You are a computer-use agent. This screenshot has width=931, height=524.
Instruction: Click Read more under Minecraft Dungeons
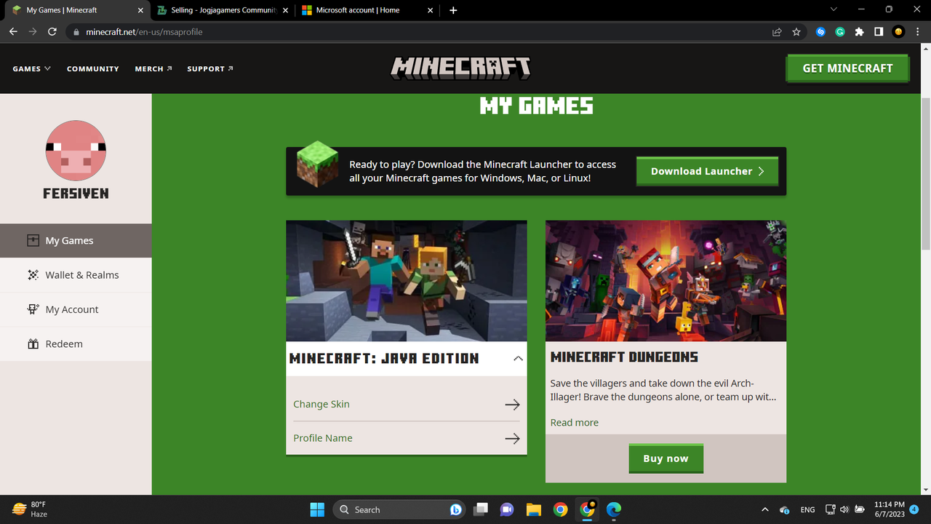[x=575, y=423]
